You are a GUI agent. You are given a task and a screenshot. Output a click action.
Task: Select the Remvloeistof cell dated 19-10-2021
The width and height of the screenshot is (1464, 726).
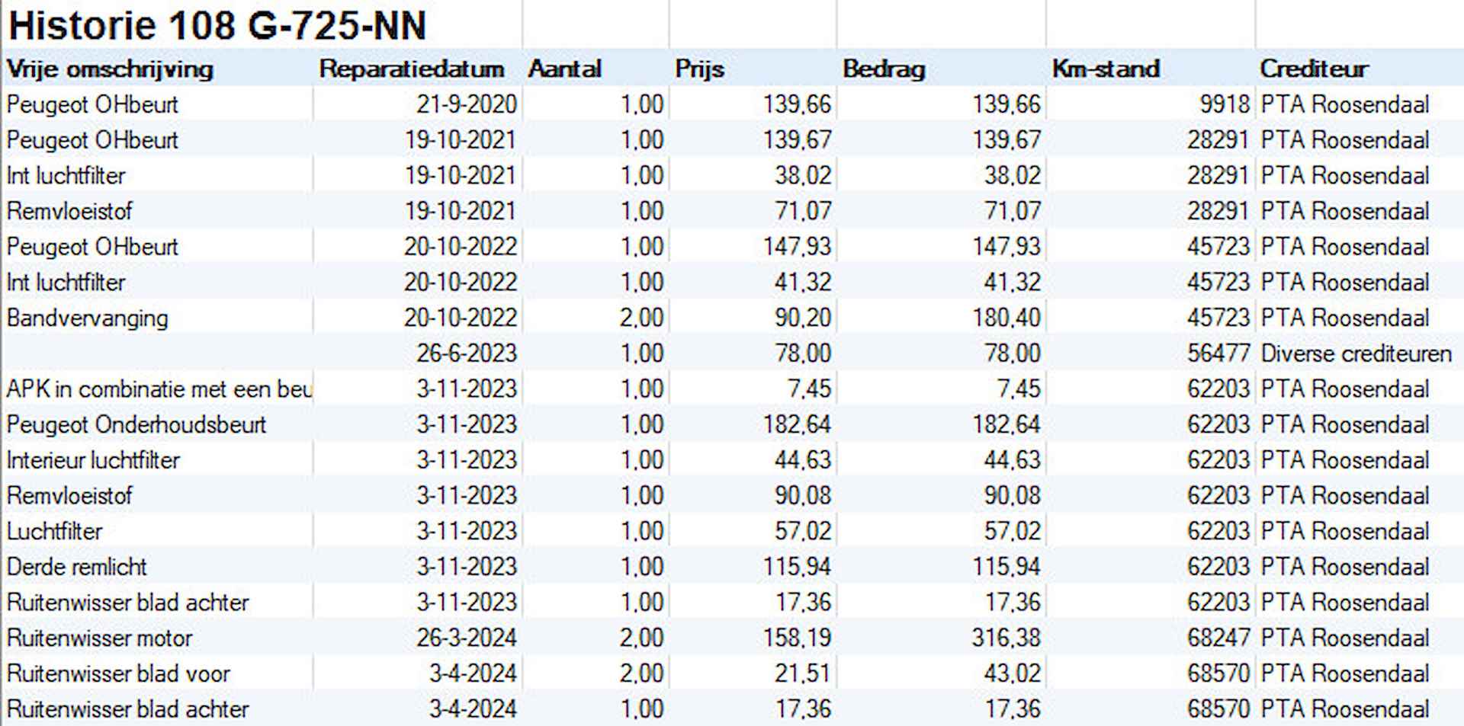pos(69,211)
